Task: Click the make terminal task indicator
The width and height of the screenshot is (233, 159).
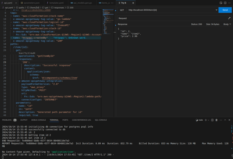Action: [199, 120]
